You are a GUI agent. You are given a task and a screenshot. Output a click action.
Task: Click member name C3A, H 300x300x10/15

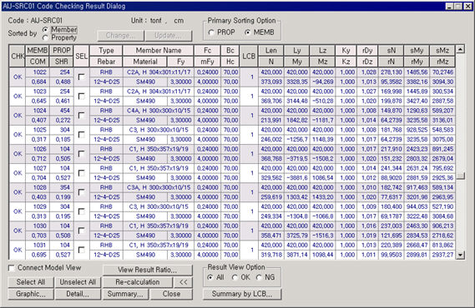(x=159, y=187)
